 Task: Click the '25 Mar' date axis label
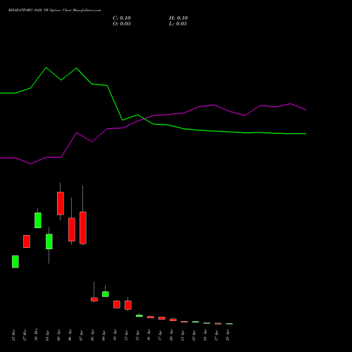click(13, 335)
